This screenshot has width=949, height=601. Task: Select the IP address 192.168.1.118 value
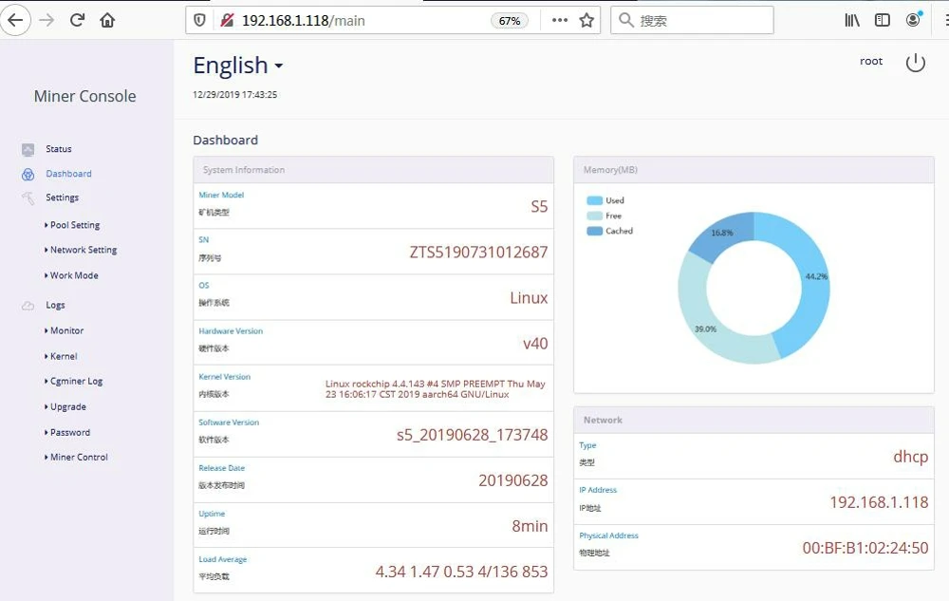tap(879, 502)
